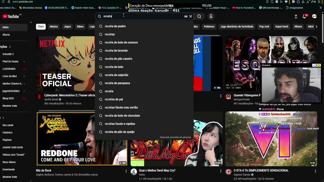This screenshot has height=182, width=324.
Task: Select the Música filter chip
Action: click(x=54, y=27)
